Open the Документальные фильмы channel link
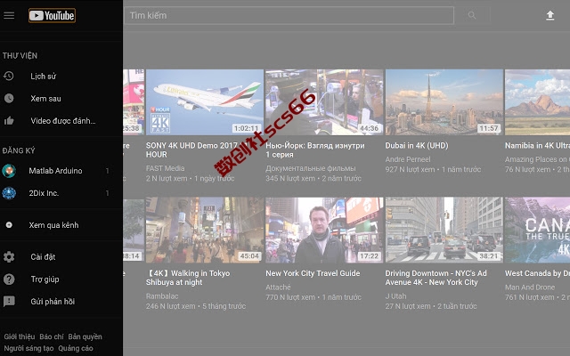The image size is (570, 356). click(x=311, y=168)
